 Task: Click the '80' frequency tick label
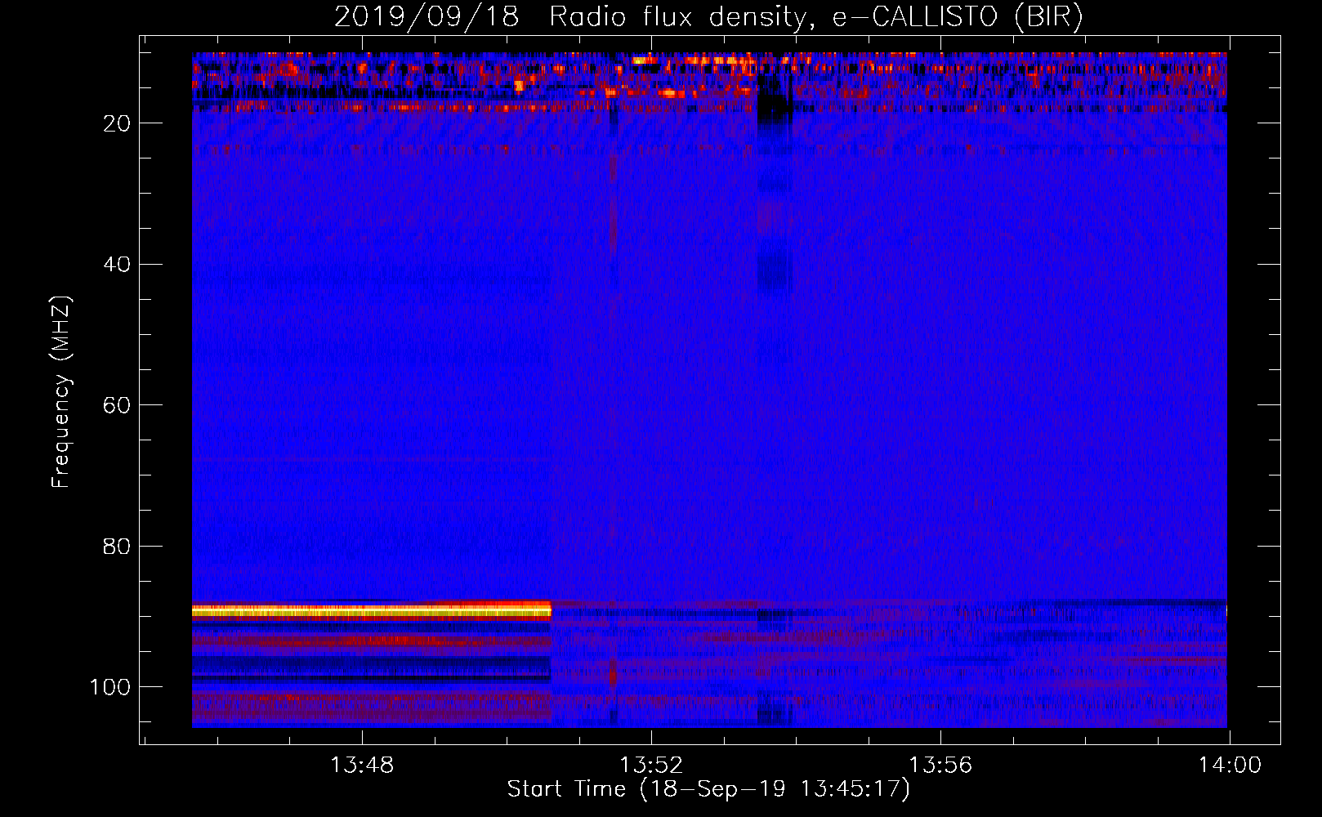[117, 546]
